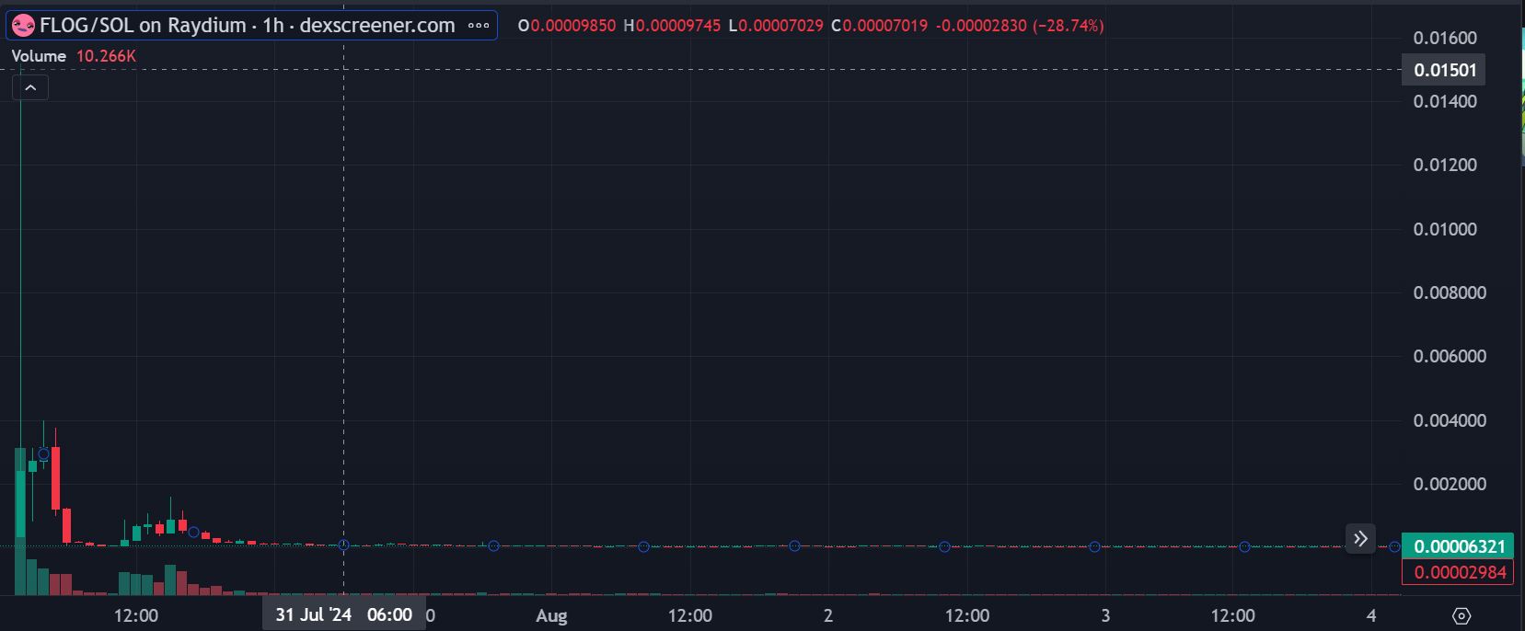Click the pink FLOG token logo
This screenshot has height=631, width=1525.
pos(23,26)
